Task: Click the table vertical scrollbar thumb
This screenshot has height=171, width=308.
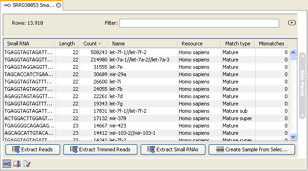Action: click(293, 58)
